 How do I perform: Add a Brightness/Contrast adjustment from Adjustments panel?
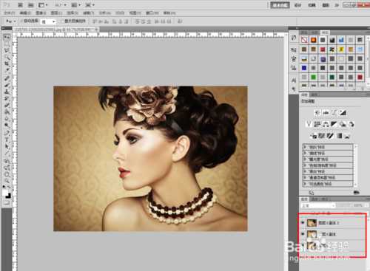[x=317, y=113]
